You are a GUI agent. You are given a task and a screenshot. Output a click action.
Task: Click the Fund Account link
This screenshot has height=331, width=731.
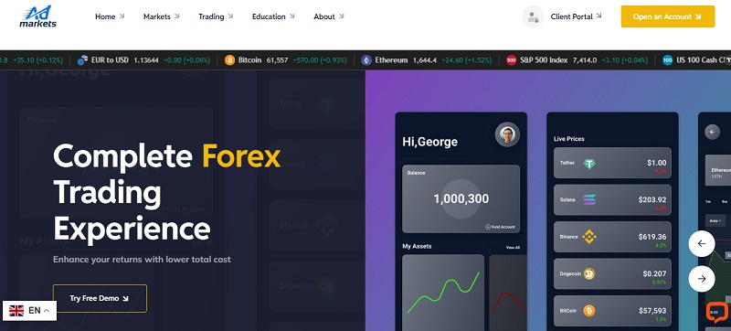(500, 227)
